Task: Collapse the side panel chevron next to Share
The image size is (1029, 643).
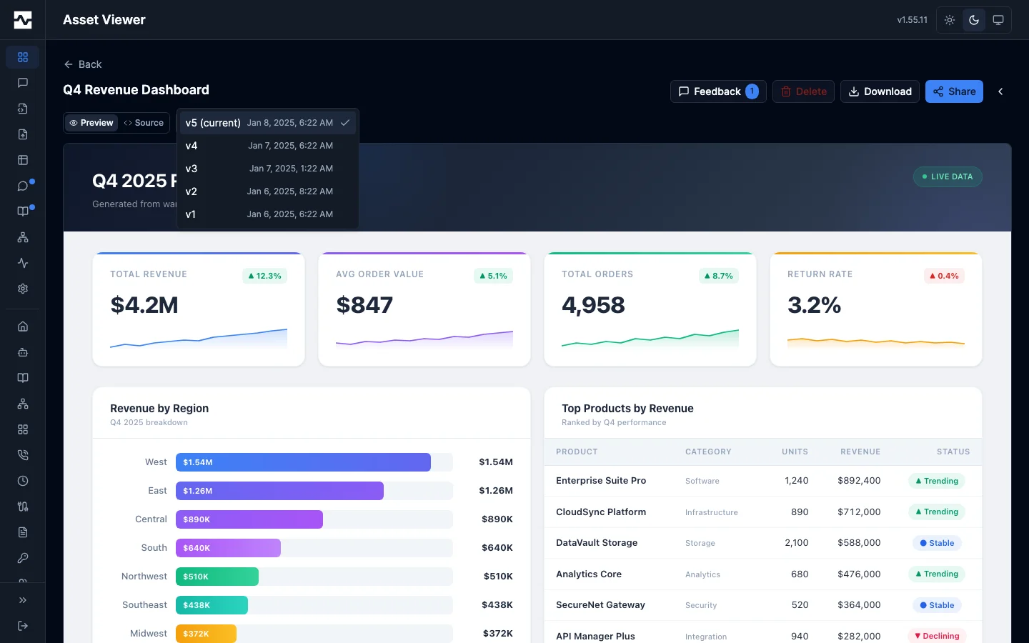Action: tap(1000, 91)
